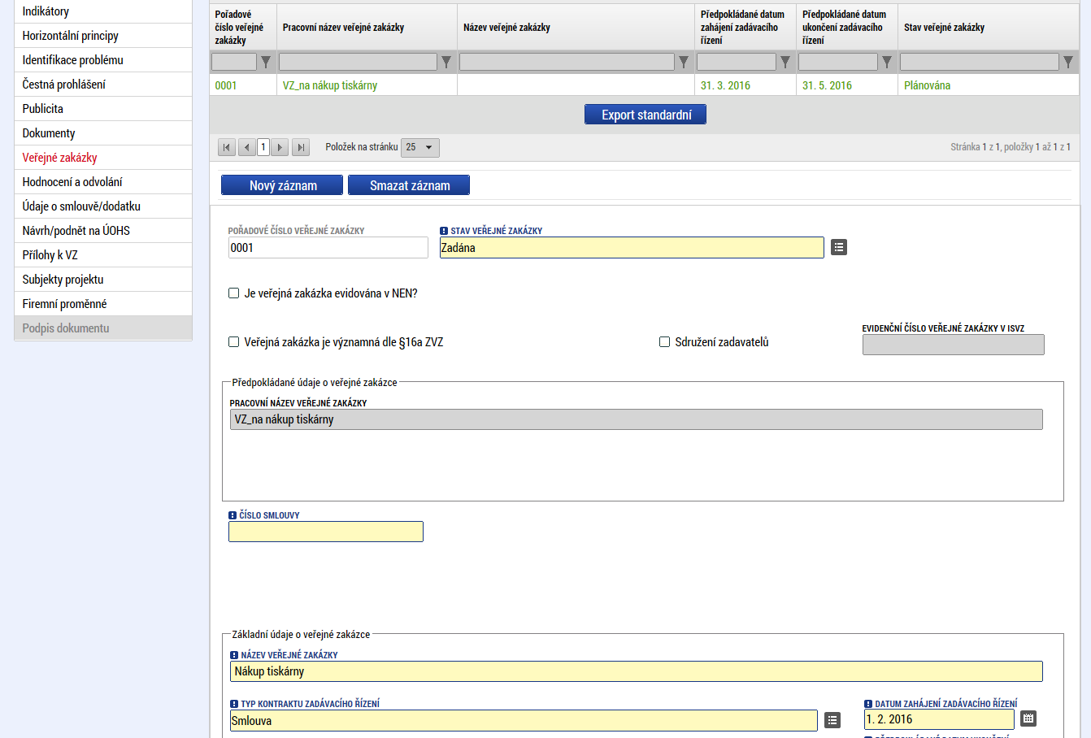1091x738 pixels.
Task: Click the Nový záznam button
Action: pos(283,185)
